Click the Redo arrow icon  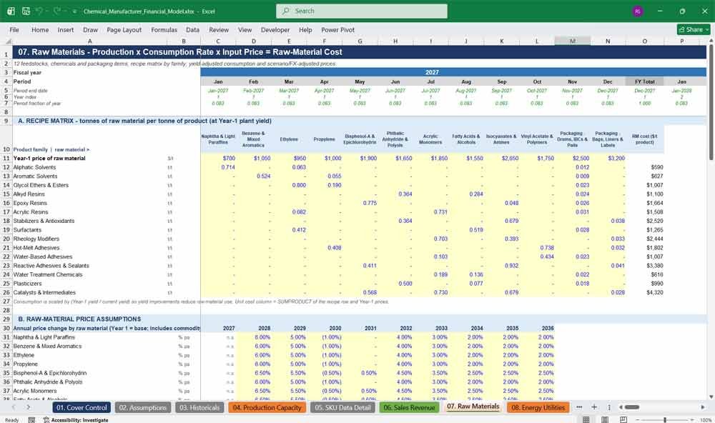coord(57,11)
